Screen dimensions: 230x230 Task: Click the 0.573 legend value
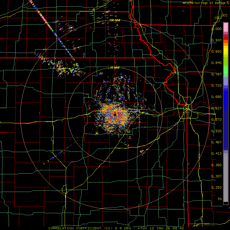point(216,120)
